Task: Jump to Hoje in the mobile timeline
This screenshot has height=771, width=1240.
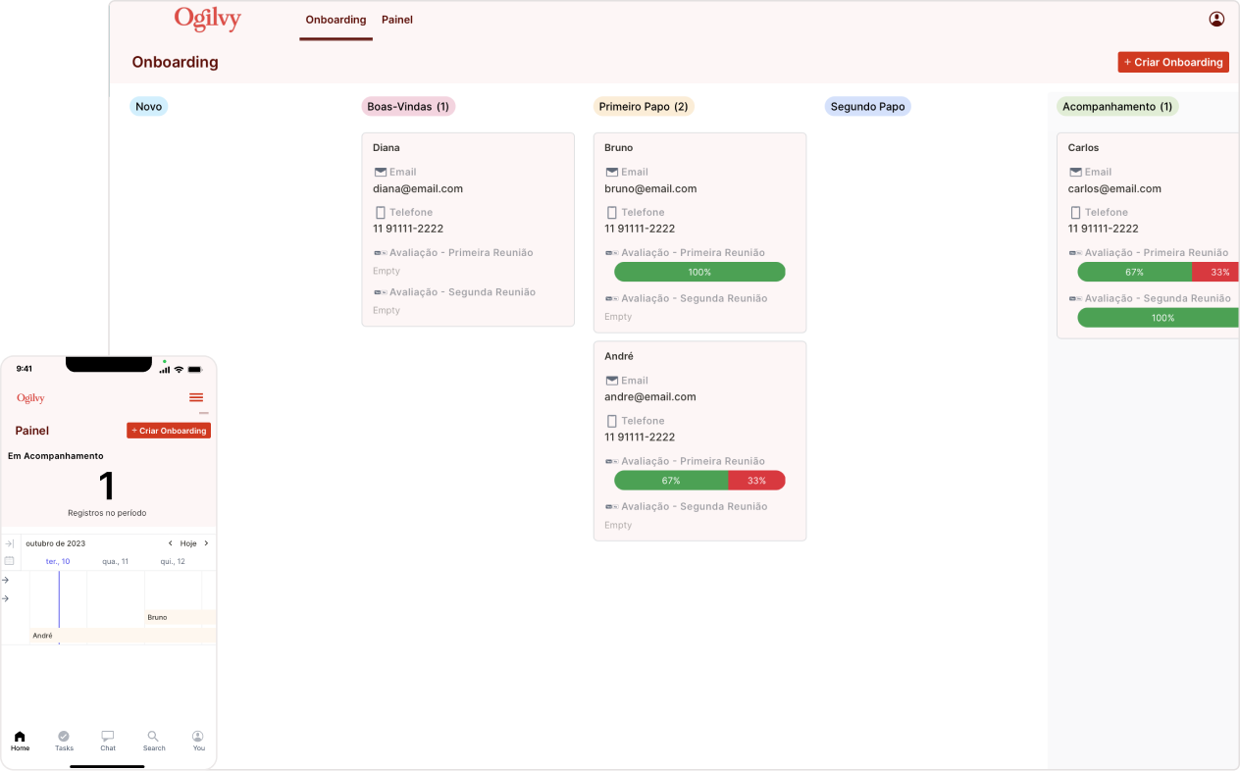Action: tap(188, 543)
